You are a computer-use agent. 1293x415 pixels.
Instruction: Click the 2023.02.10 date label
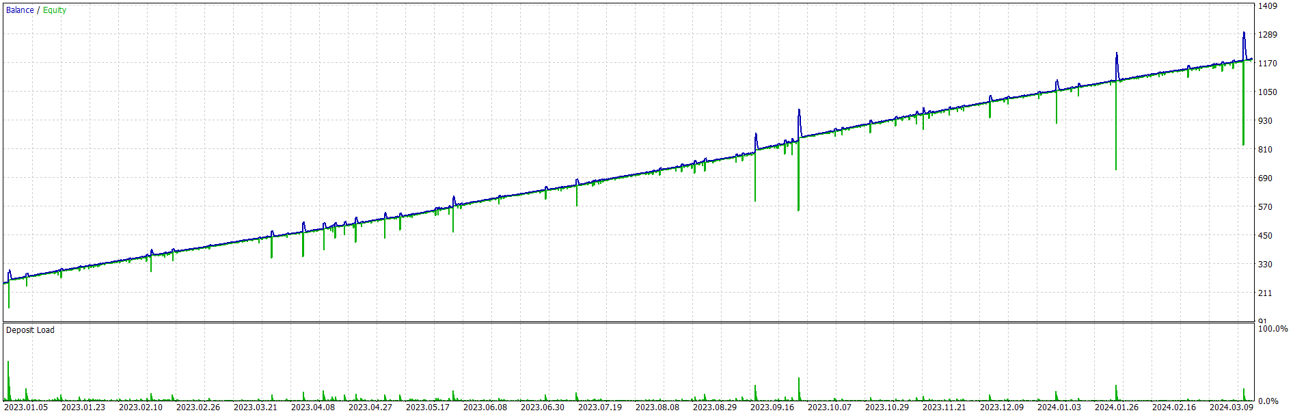pyautogui.click(x=141, y=407)
